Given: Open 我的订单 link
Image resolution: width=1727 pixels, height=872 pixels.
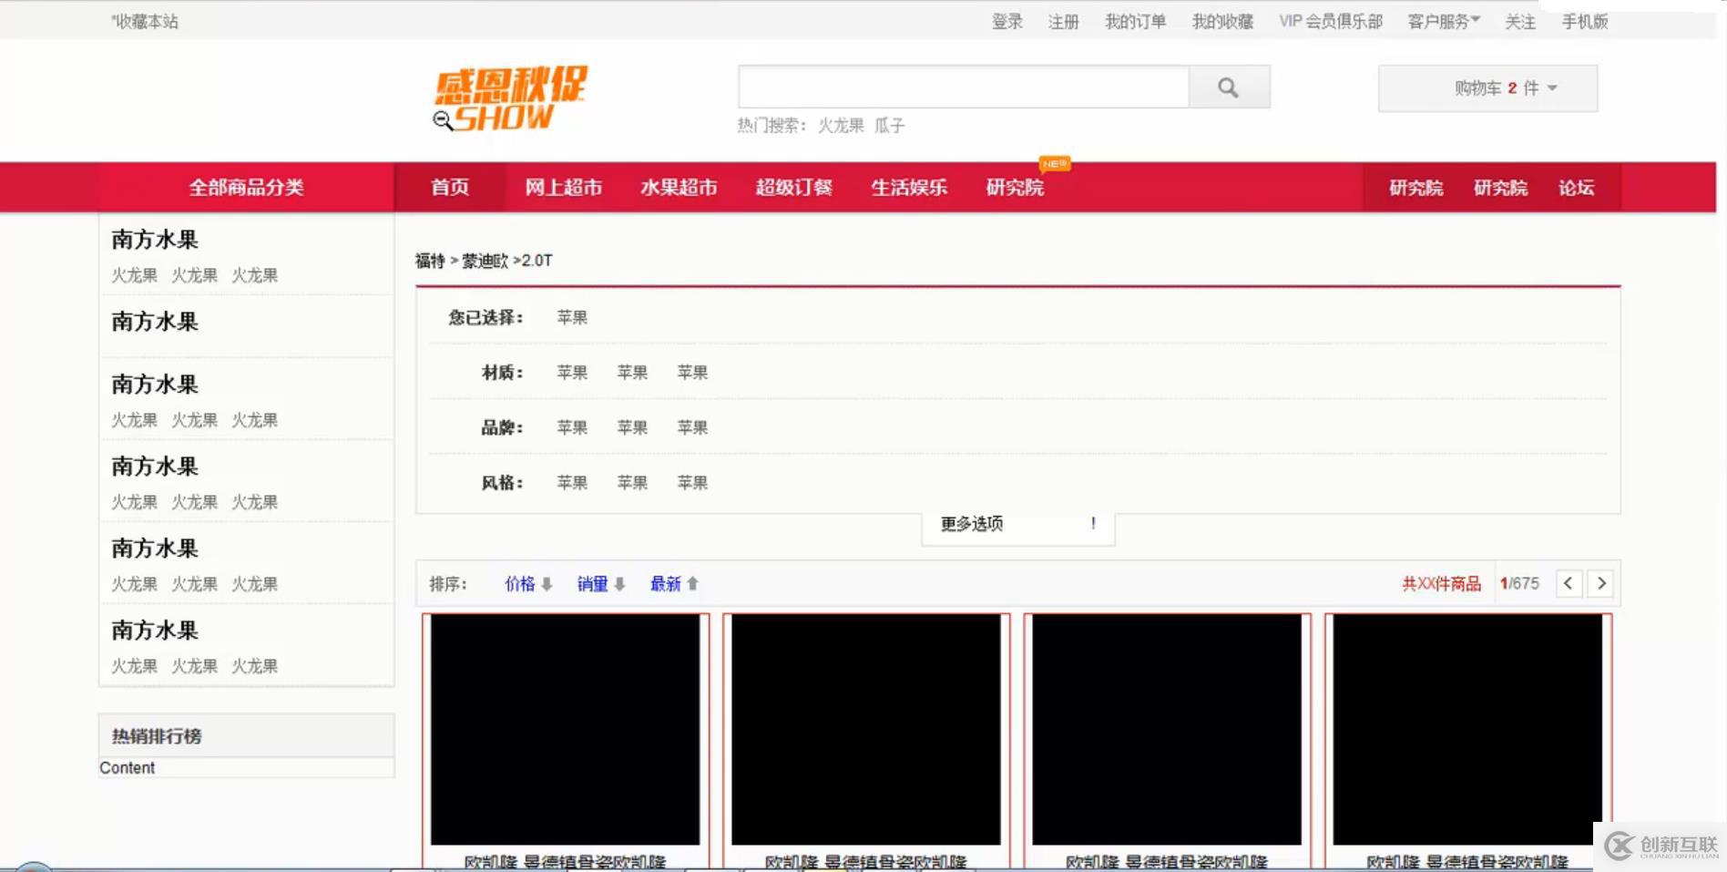Looking at the screenshot, I should (x=1135, y=22).
